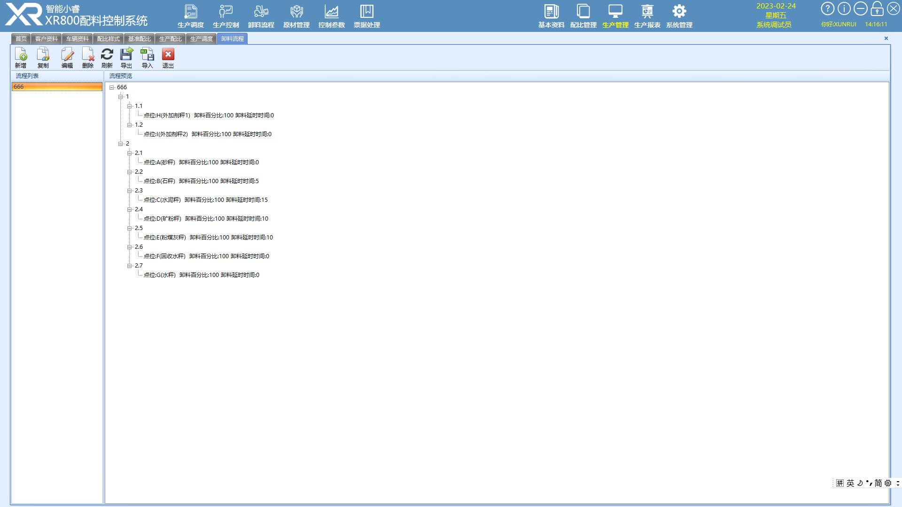This screenshot has height=507, width=902.
Task: Open 系统管理 gear icon
Action: click(x=679, y=16)
